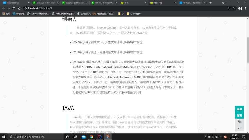Open Task View on the taskbar
The image size is (249, 140).
(75, 137)
